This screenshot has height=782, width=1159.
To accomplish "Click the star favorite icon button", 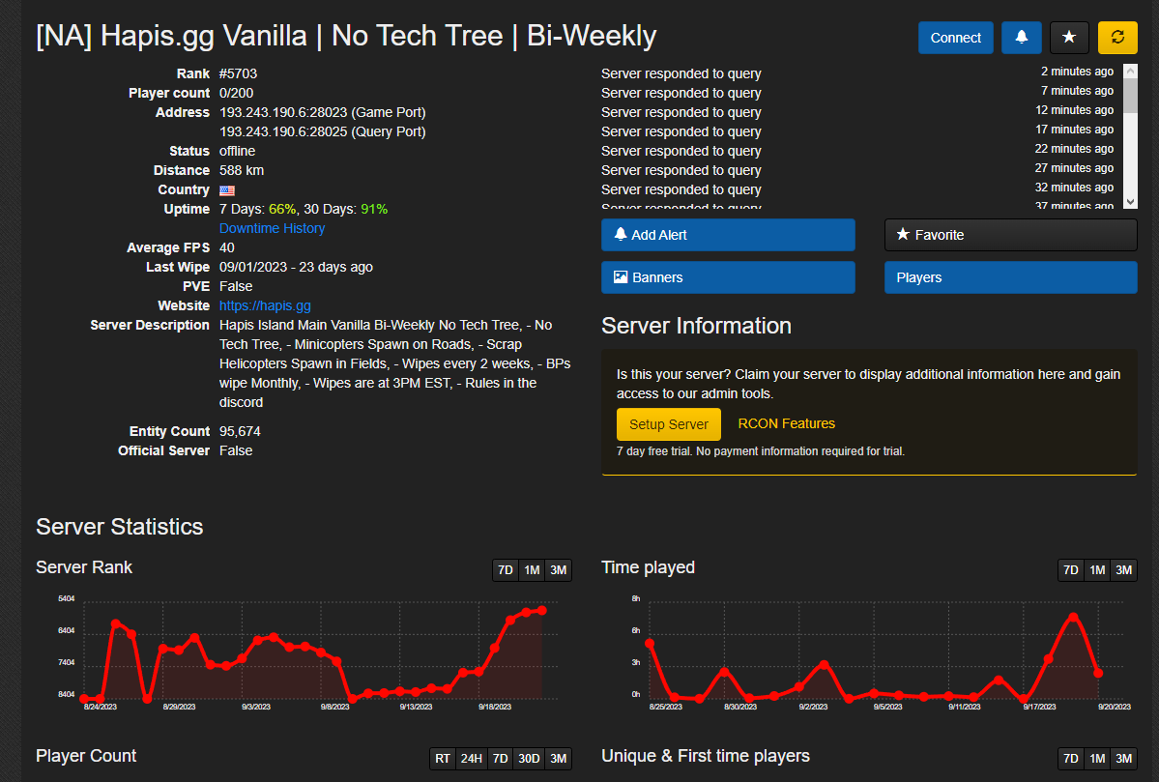I will coord(1069,38).
